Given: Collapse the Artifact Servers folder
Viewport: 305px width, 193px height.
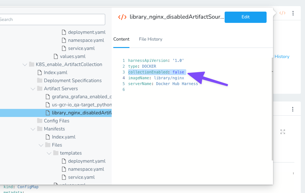Looking at the screenshot, I should 33,89.
